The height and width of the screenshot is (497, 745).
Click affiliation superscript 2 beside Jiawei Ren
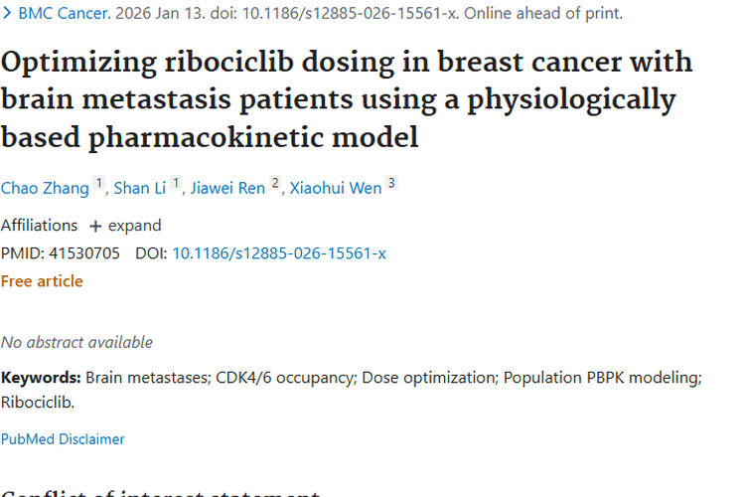pos(275,184)
